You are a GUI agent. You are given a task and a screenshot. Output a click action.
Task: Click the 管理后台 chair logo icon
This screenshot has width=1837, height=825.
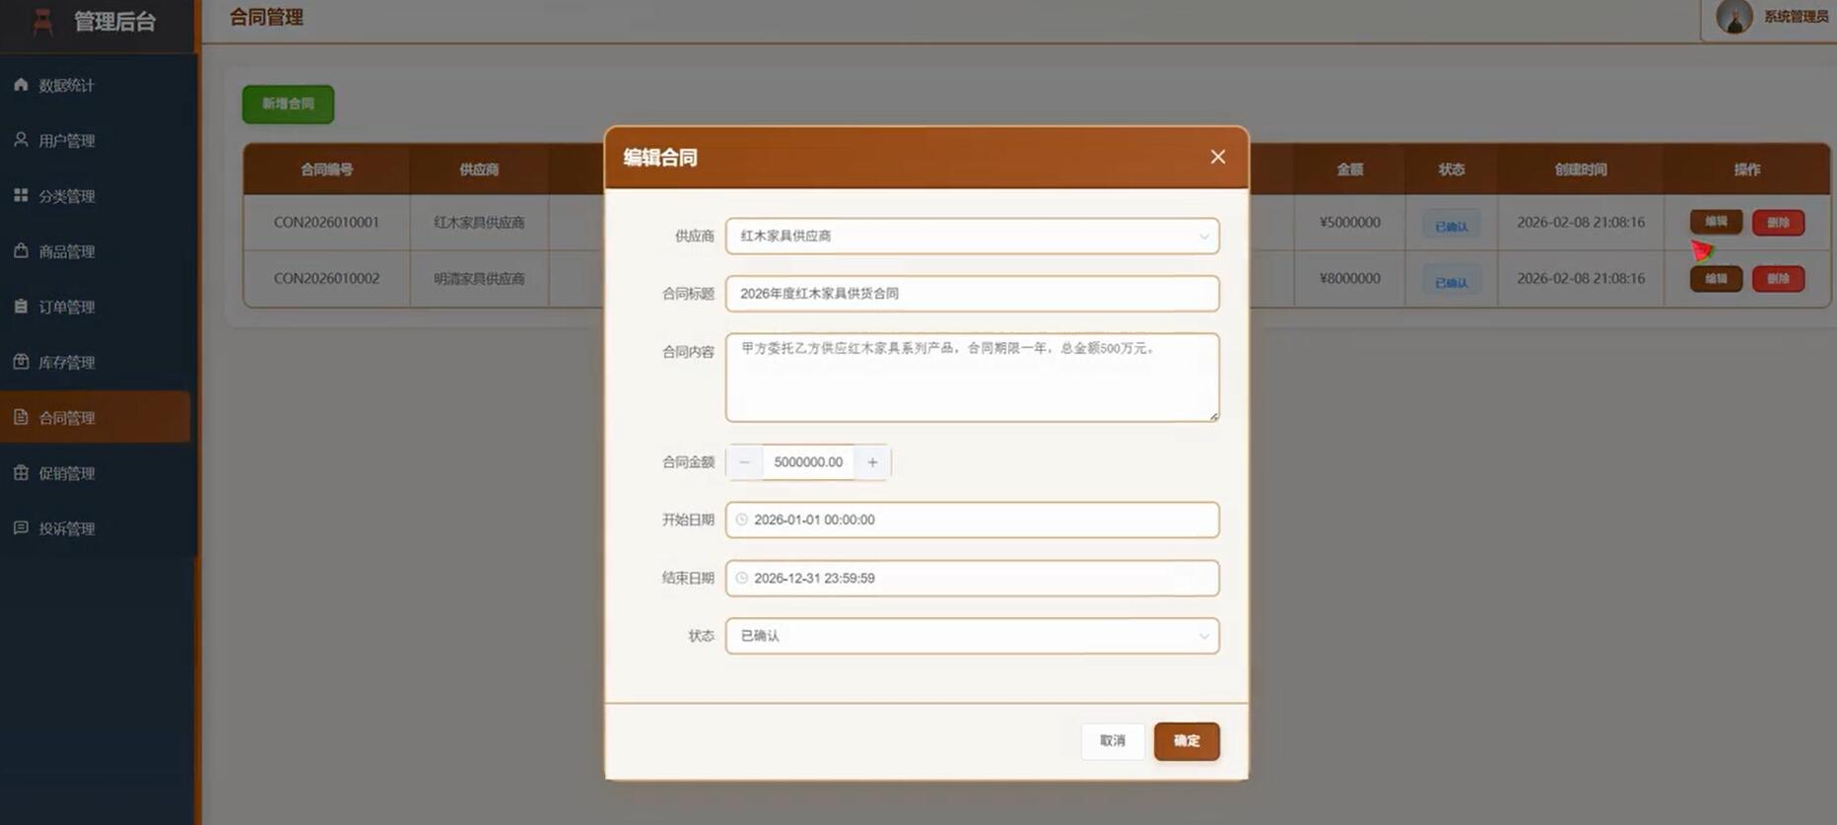tap(42, 21)
